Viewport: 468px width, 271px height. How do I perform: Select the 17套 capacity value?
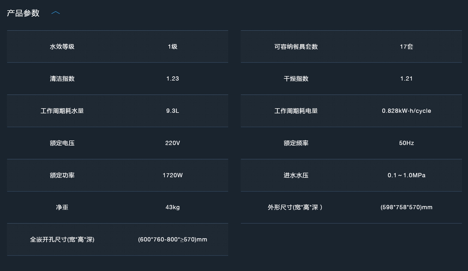(x=406, y=47)
